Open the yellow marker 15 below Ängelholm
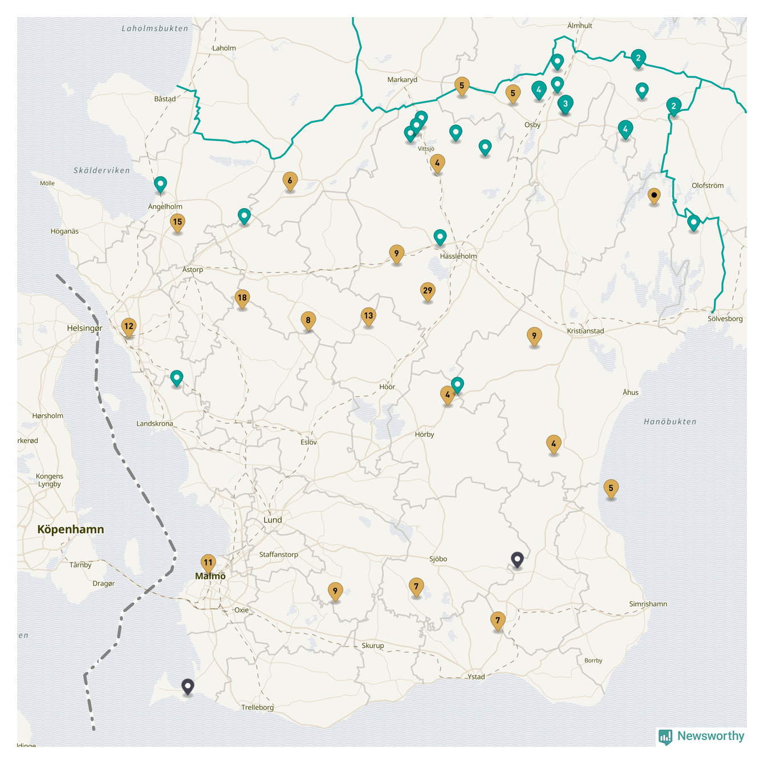 pos(177,222)
